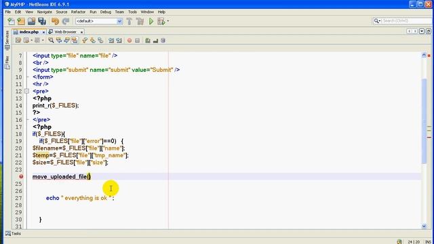The height and width of the screenshot is (244, 434).
Task: Open the Navigate menu
Action: (x=45, y=12)
